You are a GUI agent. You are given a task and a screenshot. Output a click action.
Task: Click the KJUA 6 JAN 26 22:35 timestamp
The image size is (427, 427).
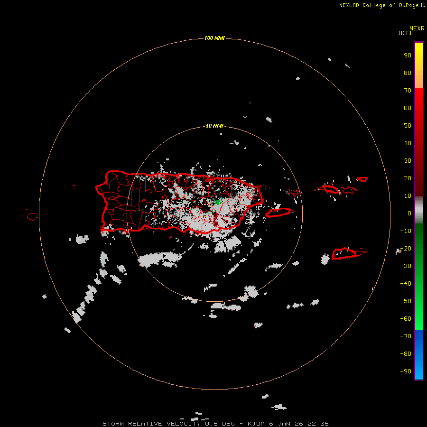point(288,424)
